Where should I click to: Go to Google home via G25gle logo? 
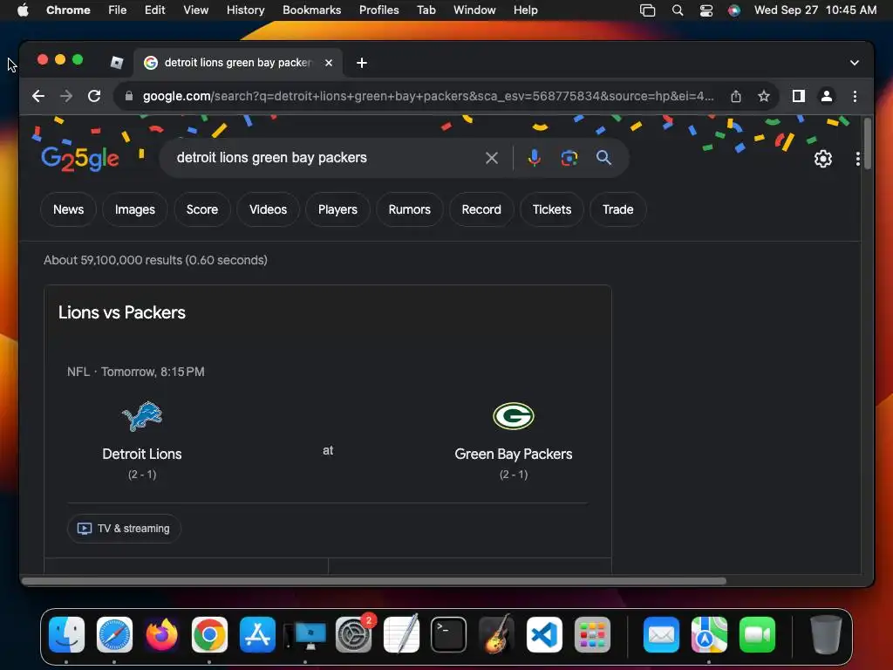pos(79,158)
